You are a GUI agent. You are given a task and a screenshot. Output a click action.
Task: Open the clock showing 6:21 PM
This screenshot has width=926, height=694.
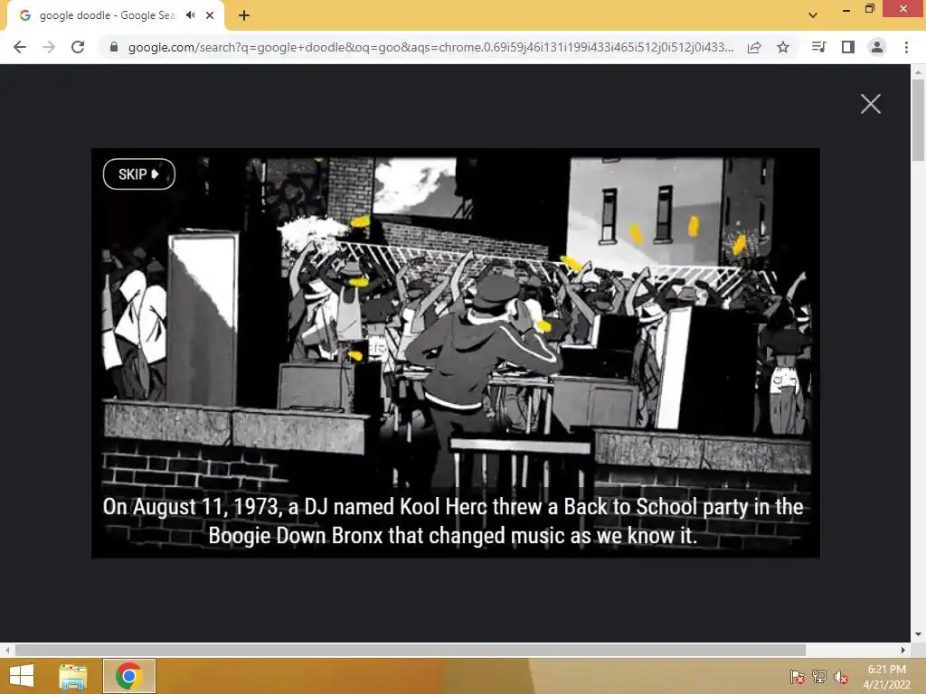coord(886,676)
